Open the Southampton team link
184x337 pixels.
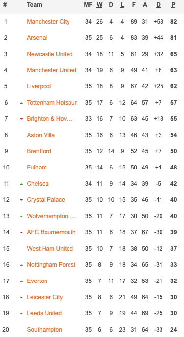45,330
